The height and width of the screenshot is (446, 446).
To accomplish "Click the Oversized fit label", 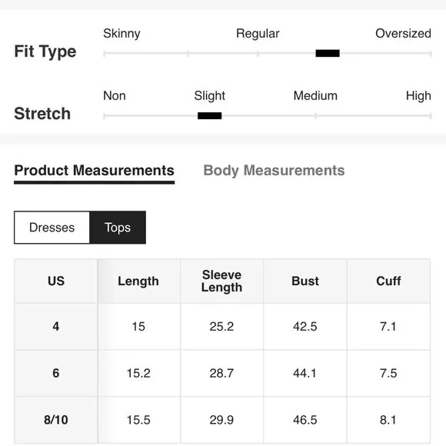I will click(403, 33).
